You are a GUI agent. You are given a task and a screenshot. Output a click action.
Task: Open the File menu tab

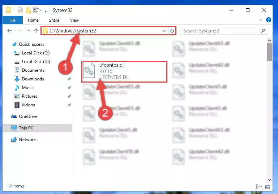click(12, 20)
